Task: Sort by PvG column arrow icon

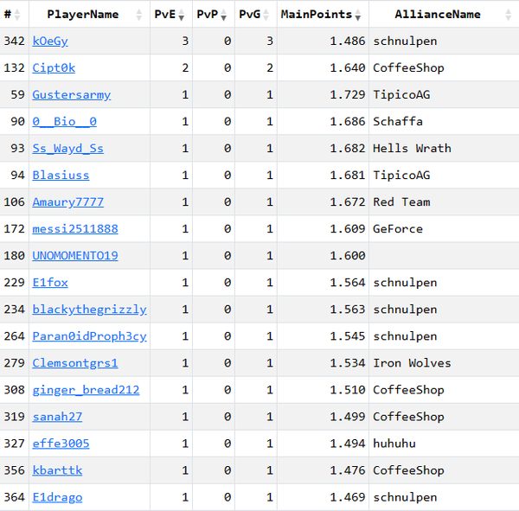Action: tap(266, 15)
